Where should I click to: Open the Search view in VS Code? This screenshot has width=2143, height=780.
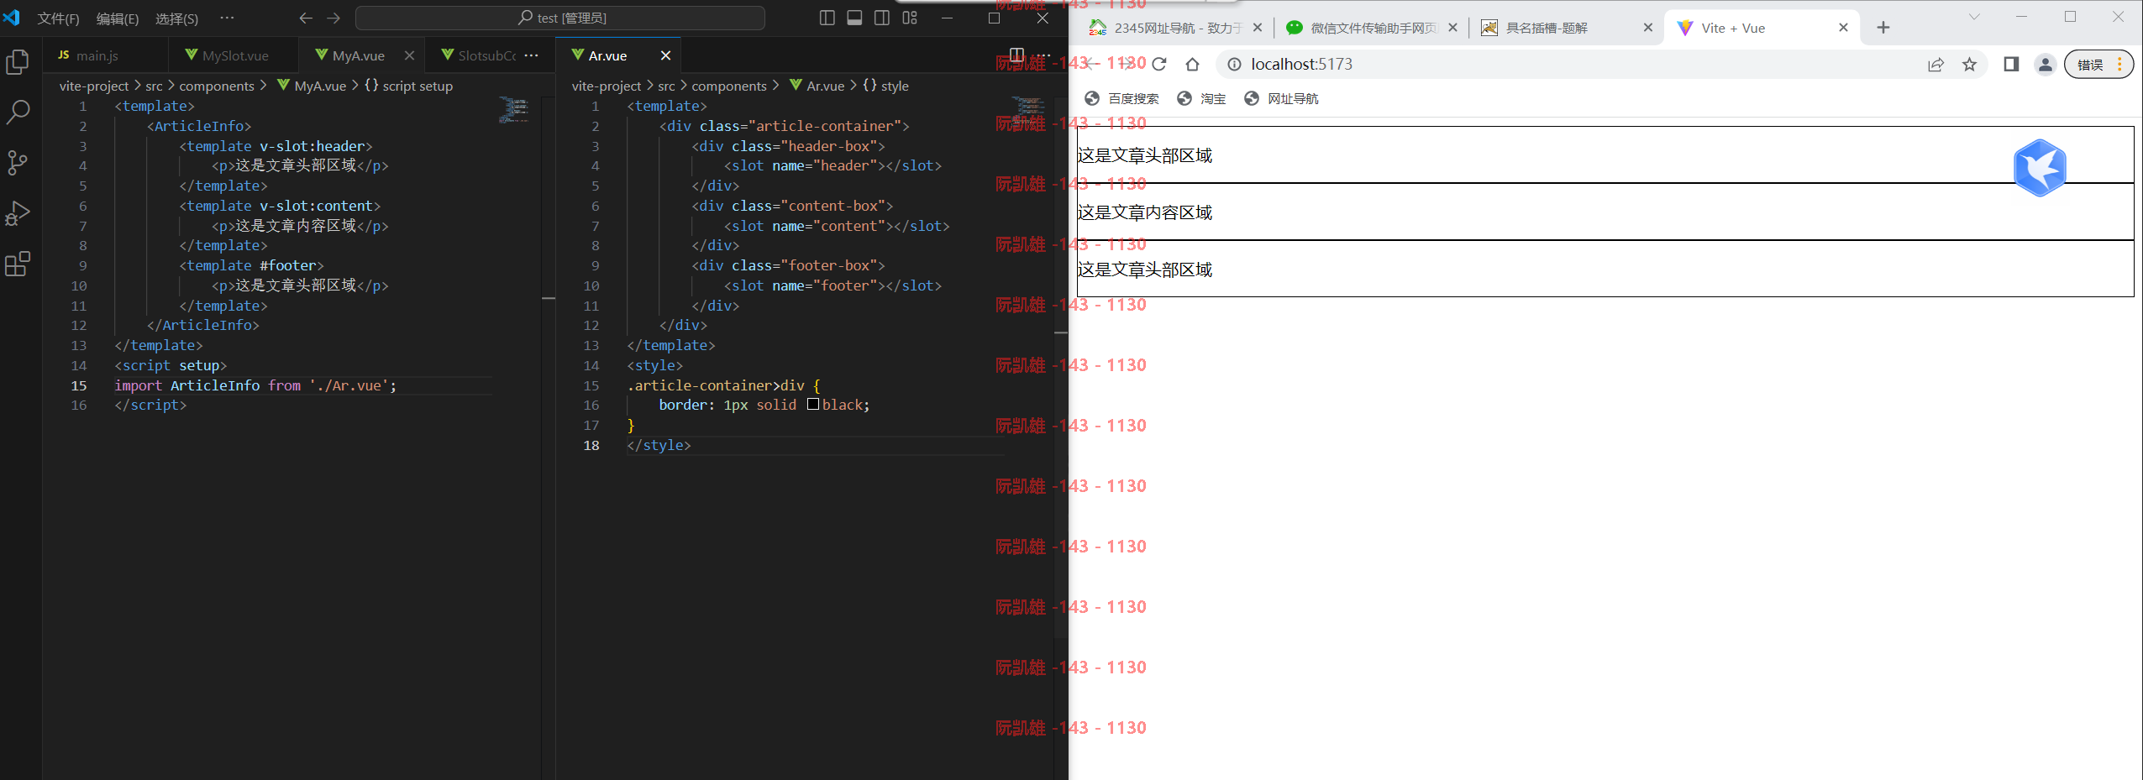point(18,112)
